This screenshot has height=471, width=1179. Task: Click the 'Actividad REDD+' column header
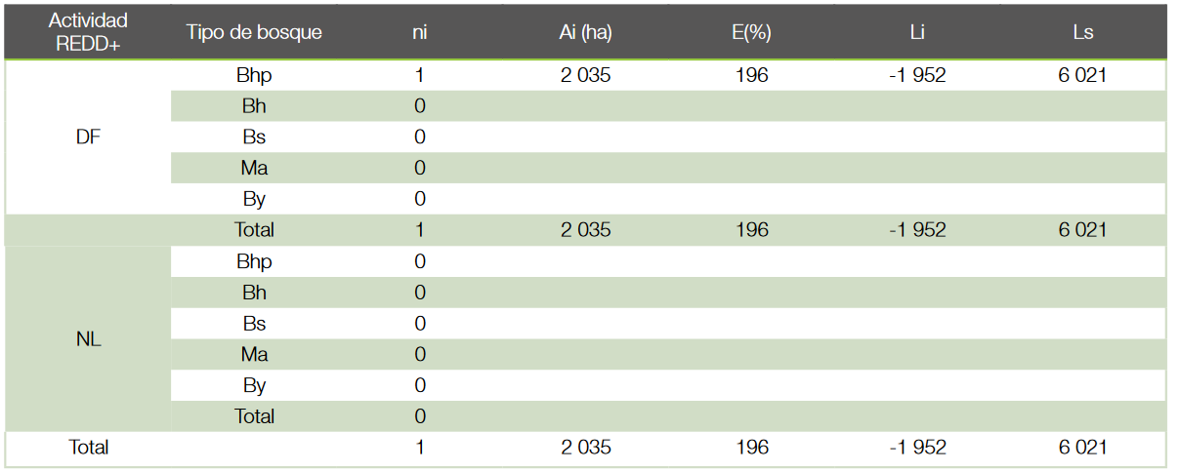pyautogui.click(x=88, y=32)
